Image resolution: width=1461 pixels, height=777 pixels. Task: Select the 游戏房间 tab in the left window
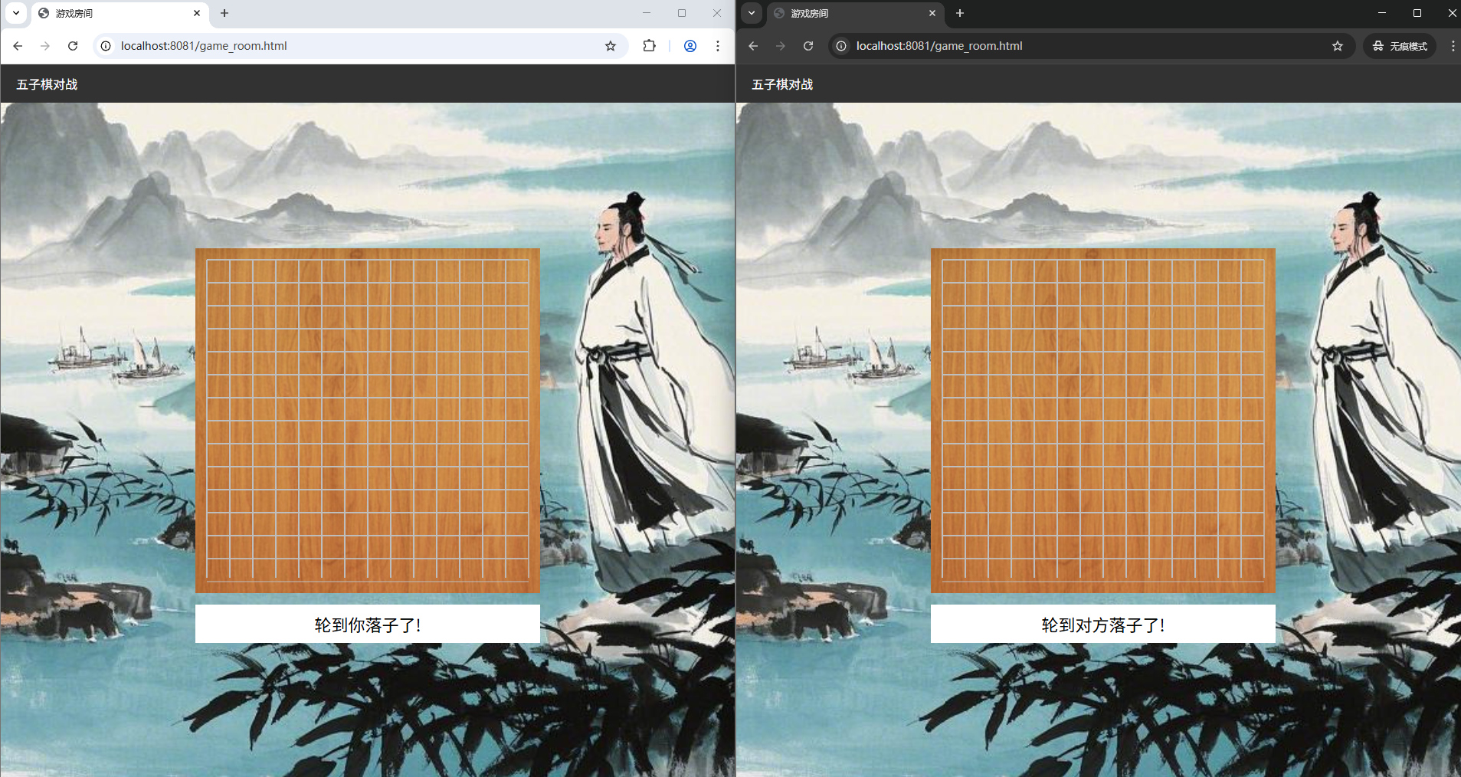pyautogui.click(x=119, y=13)
